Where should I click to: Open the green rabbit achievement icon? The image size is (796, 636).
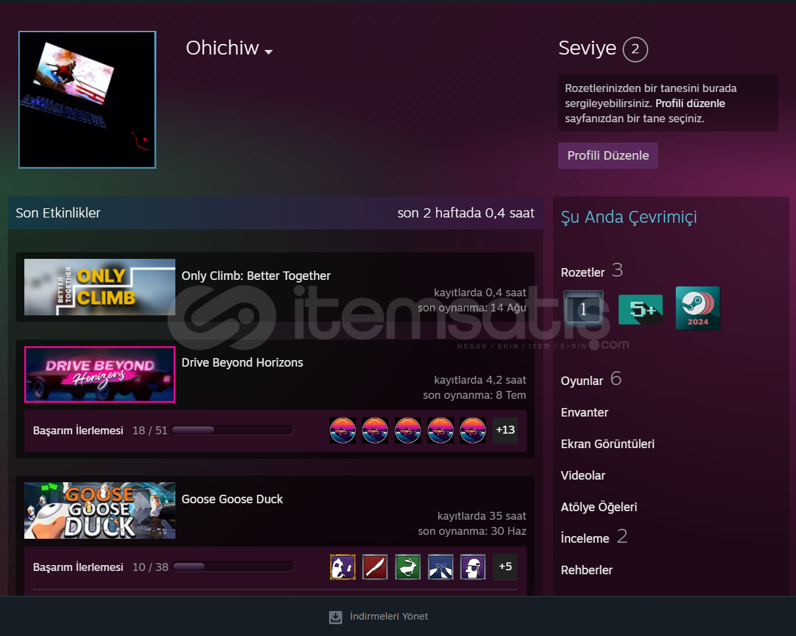coord(408,567)
